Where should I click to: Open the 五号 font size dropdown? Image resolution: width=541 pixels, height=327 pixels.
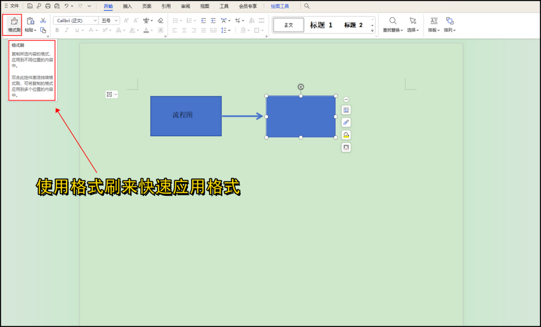[x=116, y=21]
